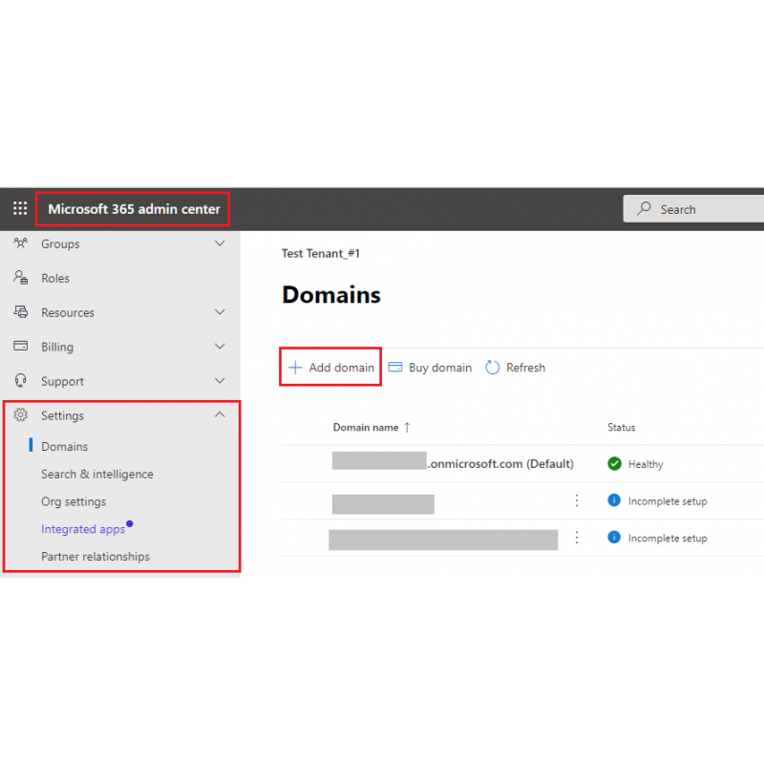This screenshot has width=764, height=764.
Task: Expand the Support menu chevron
Action: [x=221, y=380]
